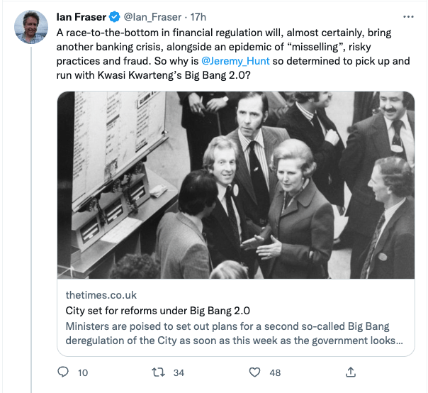
Task: Click the retweet count of 34
Action: [x=179, y=372]
